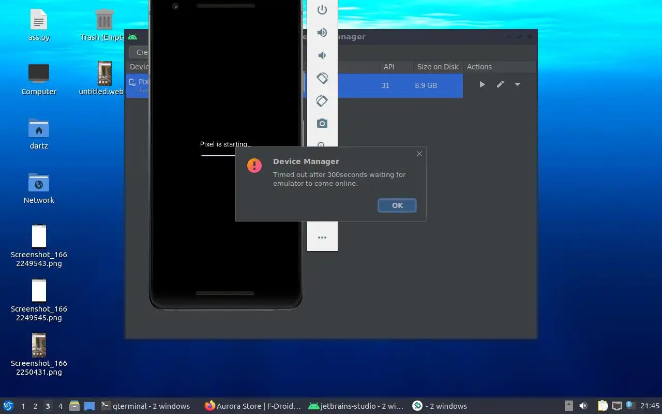662x414 pixels.
Task: Open the Computer desktop icon
Action: pos(39,79)
